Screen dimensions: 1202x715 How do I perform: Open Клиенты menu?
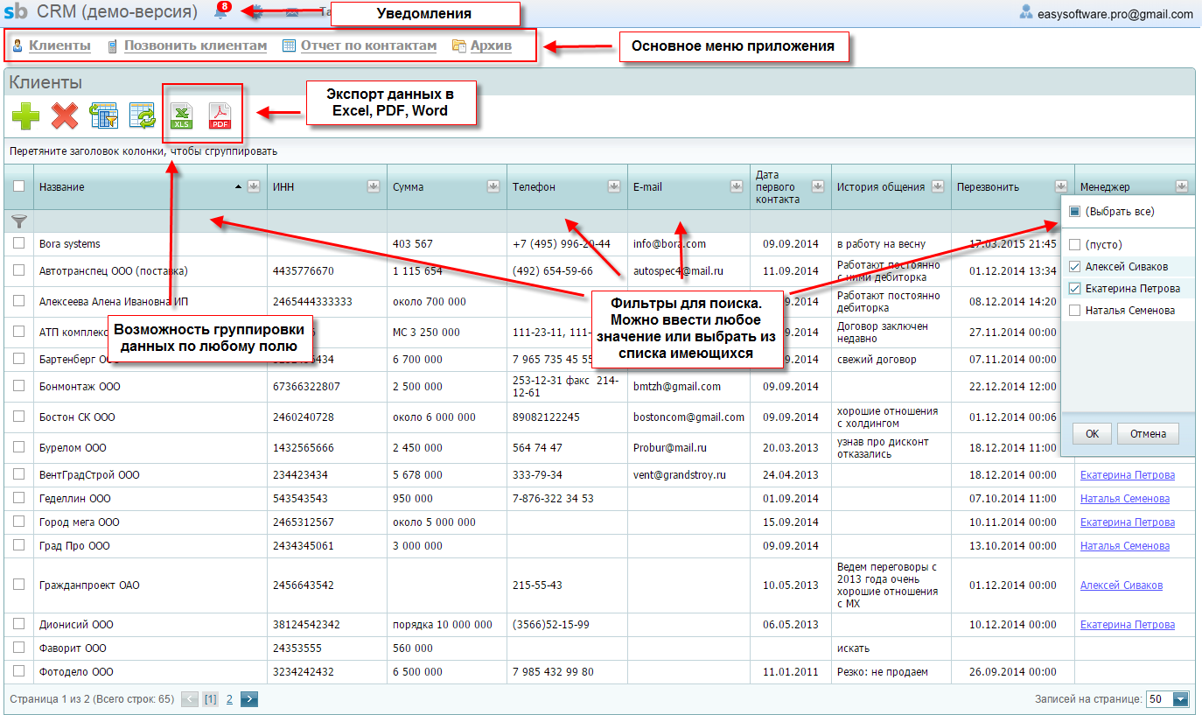(59, 46)
